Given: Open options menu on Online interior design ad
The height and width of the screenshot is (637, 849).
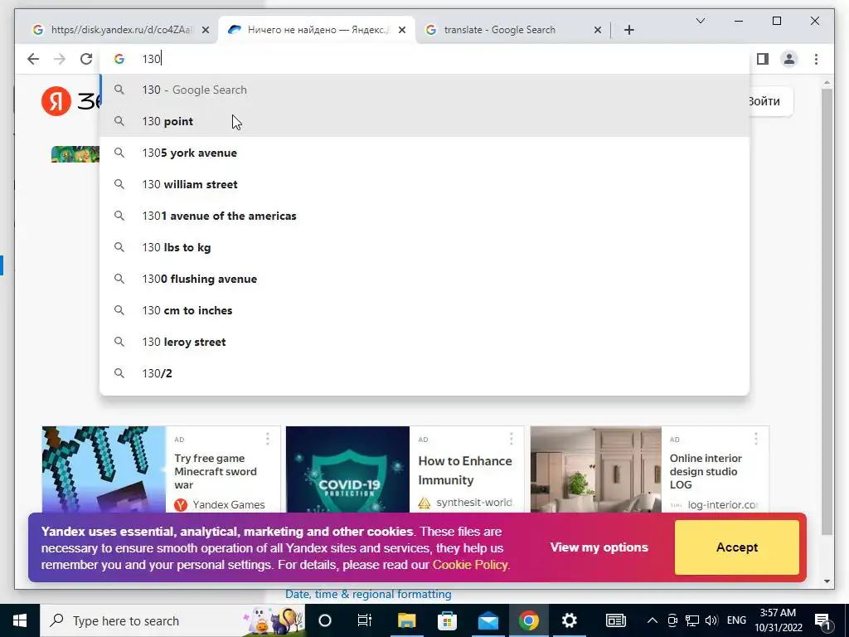Looking at the screenshot, I should [x=756, y=439].
